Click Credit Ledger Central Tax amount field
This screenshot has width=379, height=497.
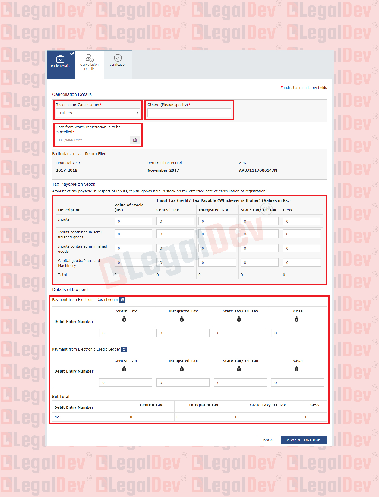(126, 383)
